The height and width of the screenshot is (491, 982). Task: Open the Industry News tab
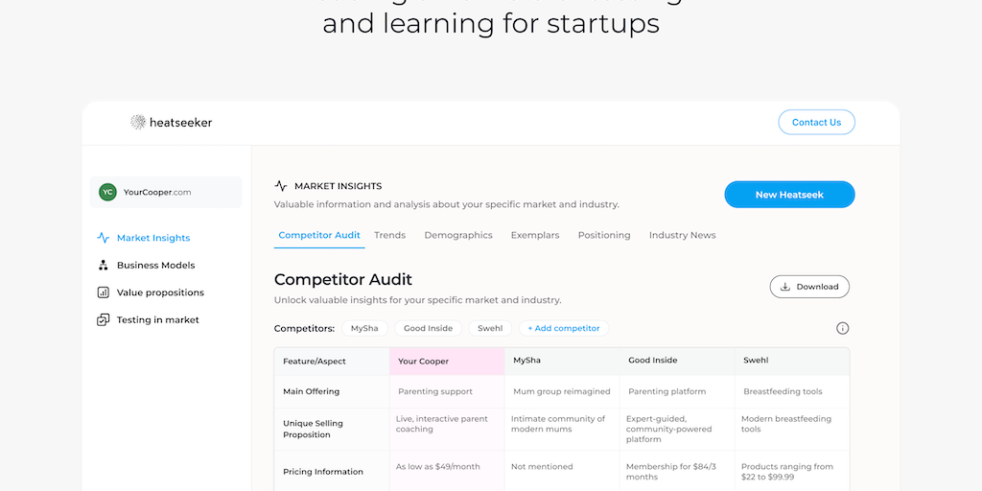[682, 235]
